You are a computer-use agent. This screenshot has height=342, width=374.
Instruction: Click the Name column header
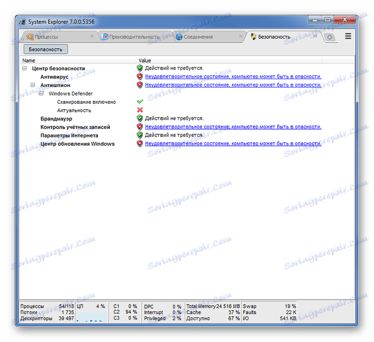coord(78,60)
